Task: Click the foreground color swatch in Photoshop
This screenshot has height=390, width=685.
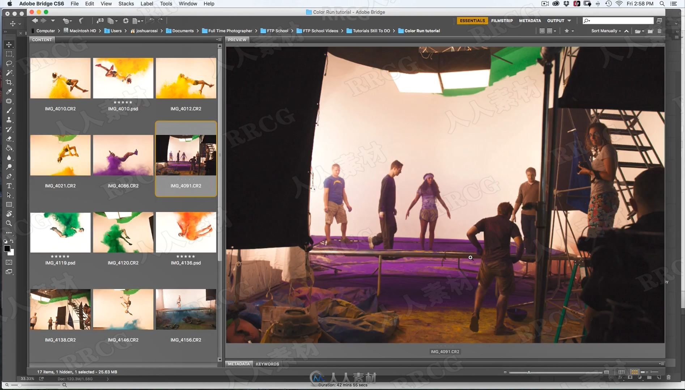Action: [x=7, y=249]
